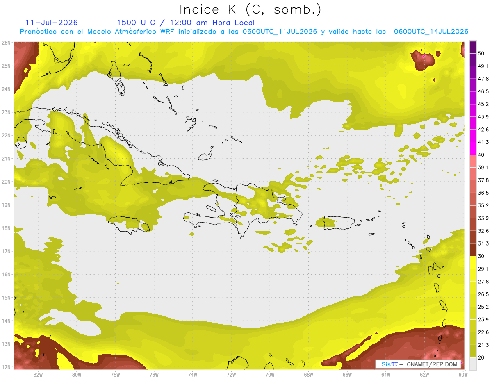Click the "46.5" color scale label
The image size is (492, 380).
coord(483,91)
